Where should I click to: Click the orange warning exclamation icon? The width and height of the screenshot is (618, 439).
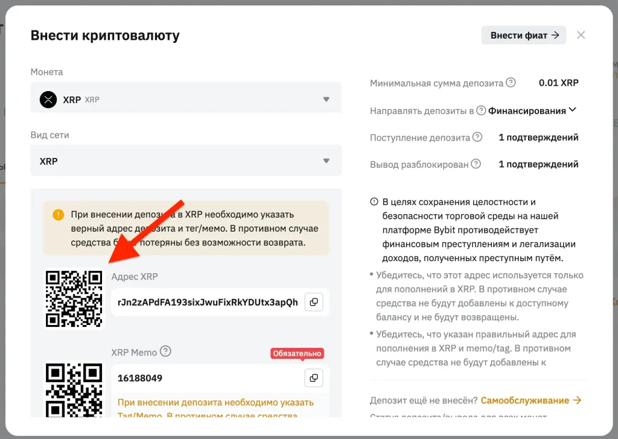tap(59, 215)
